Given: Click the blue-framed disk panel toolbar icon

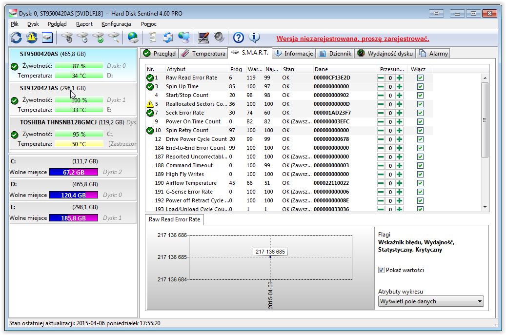Looking at the screenshot, I should click(47, 38).
